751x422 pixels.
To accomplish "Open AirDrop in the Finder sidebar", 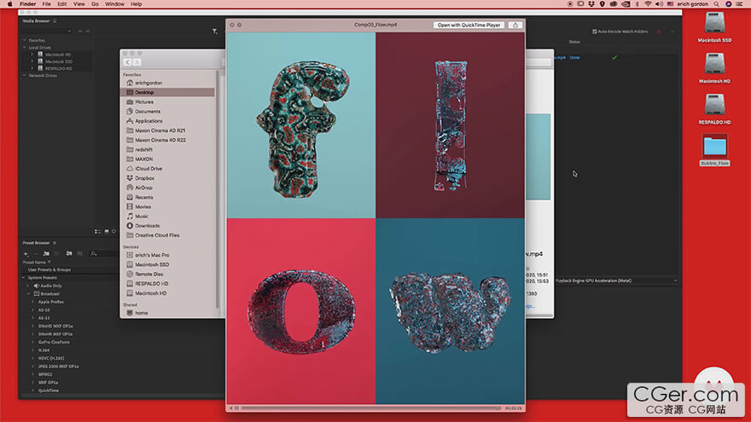I will click(143, 188).
